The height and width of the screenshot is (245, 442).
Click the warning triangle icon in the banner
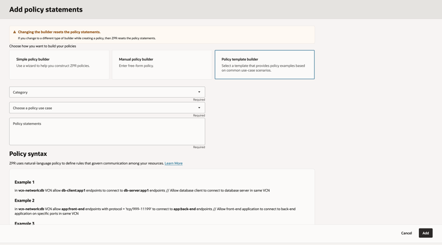15,32
